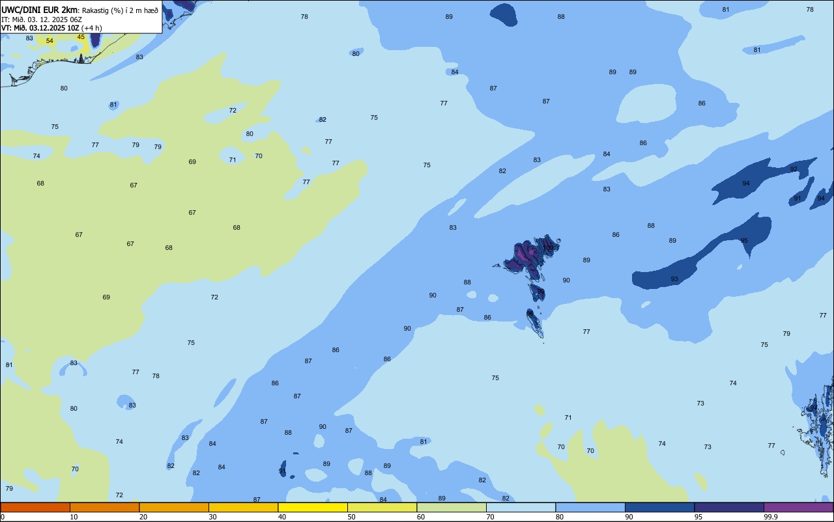Click the '99.9' legend scale label

coord(769,517)
